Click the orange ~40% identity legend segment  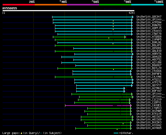(x=51, y=5)
